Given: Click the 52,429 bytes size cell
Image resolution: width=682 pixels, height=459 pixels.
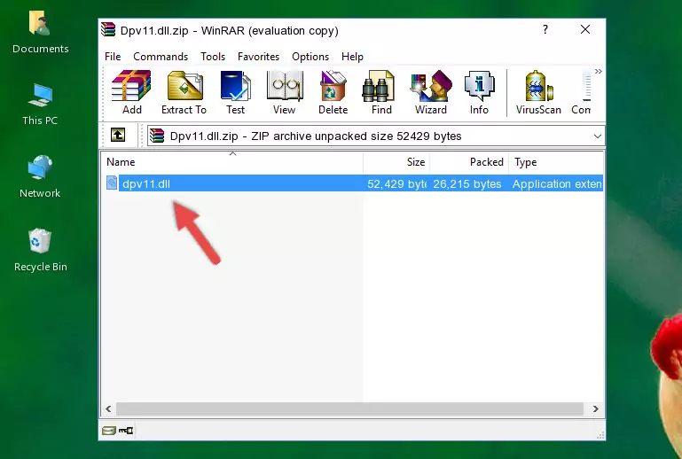Looking at the screenshot, I should click(396, 183).
